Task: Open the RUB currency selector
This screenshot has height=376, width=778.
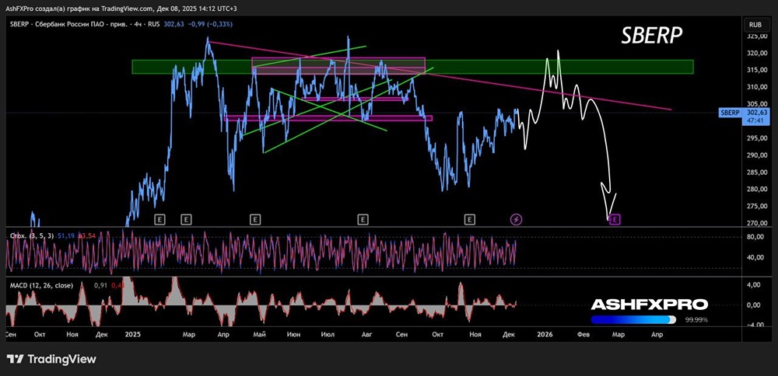Action: (x=755, y=24)
